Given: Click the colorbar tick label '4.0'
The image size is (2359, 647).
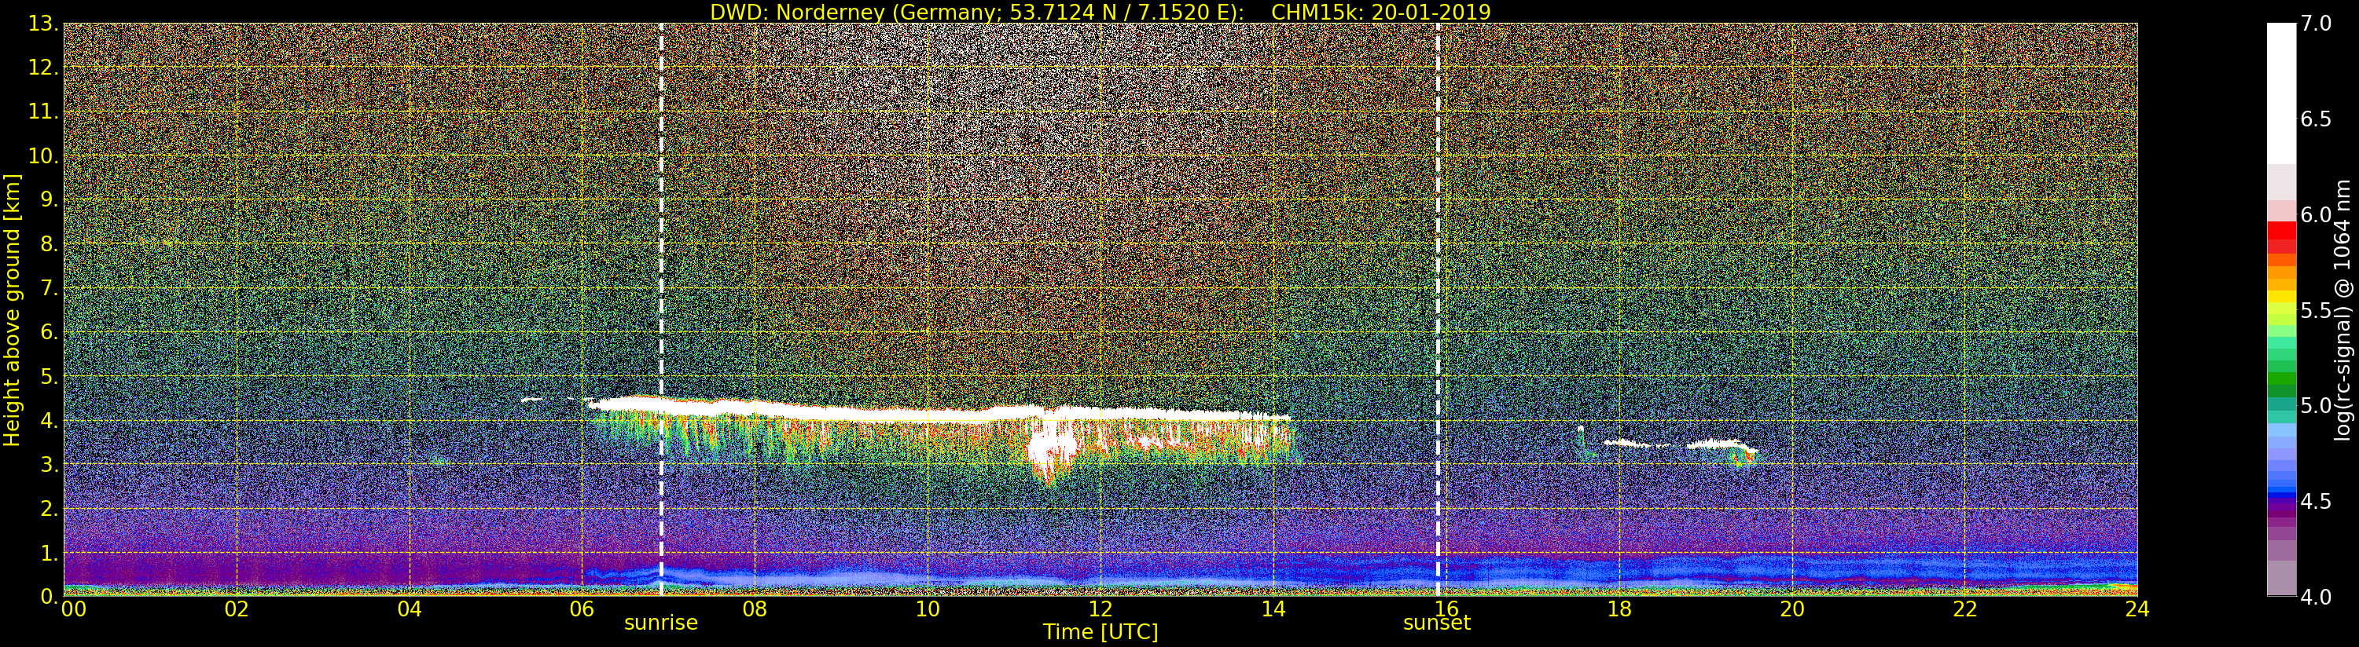Looking at the screenshot, I should click(2316, 597).
